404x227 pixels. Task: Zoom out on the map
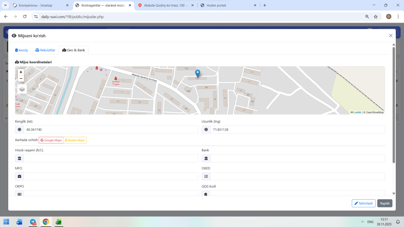(x=21, y=79)
